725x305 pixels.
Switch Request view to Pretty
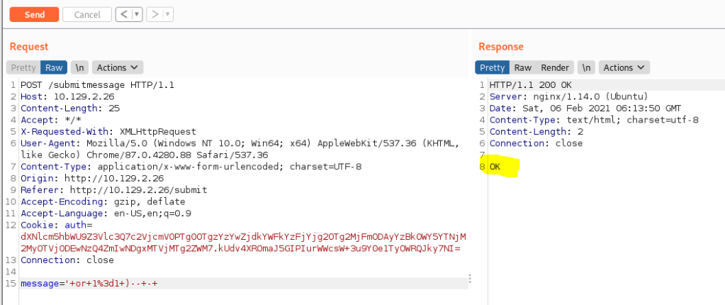pos(23,67)
